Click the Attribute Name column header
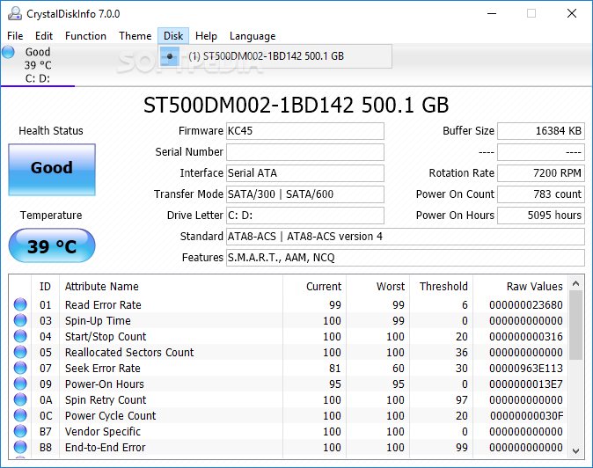 tap(171, 287)
